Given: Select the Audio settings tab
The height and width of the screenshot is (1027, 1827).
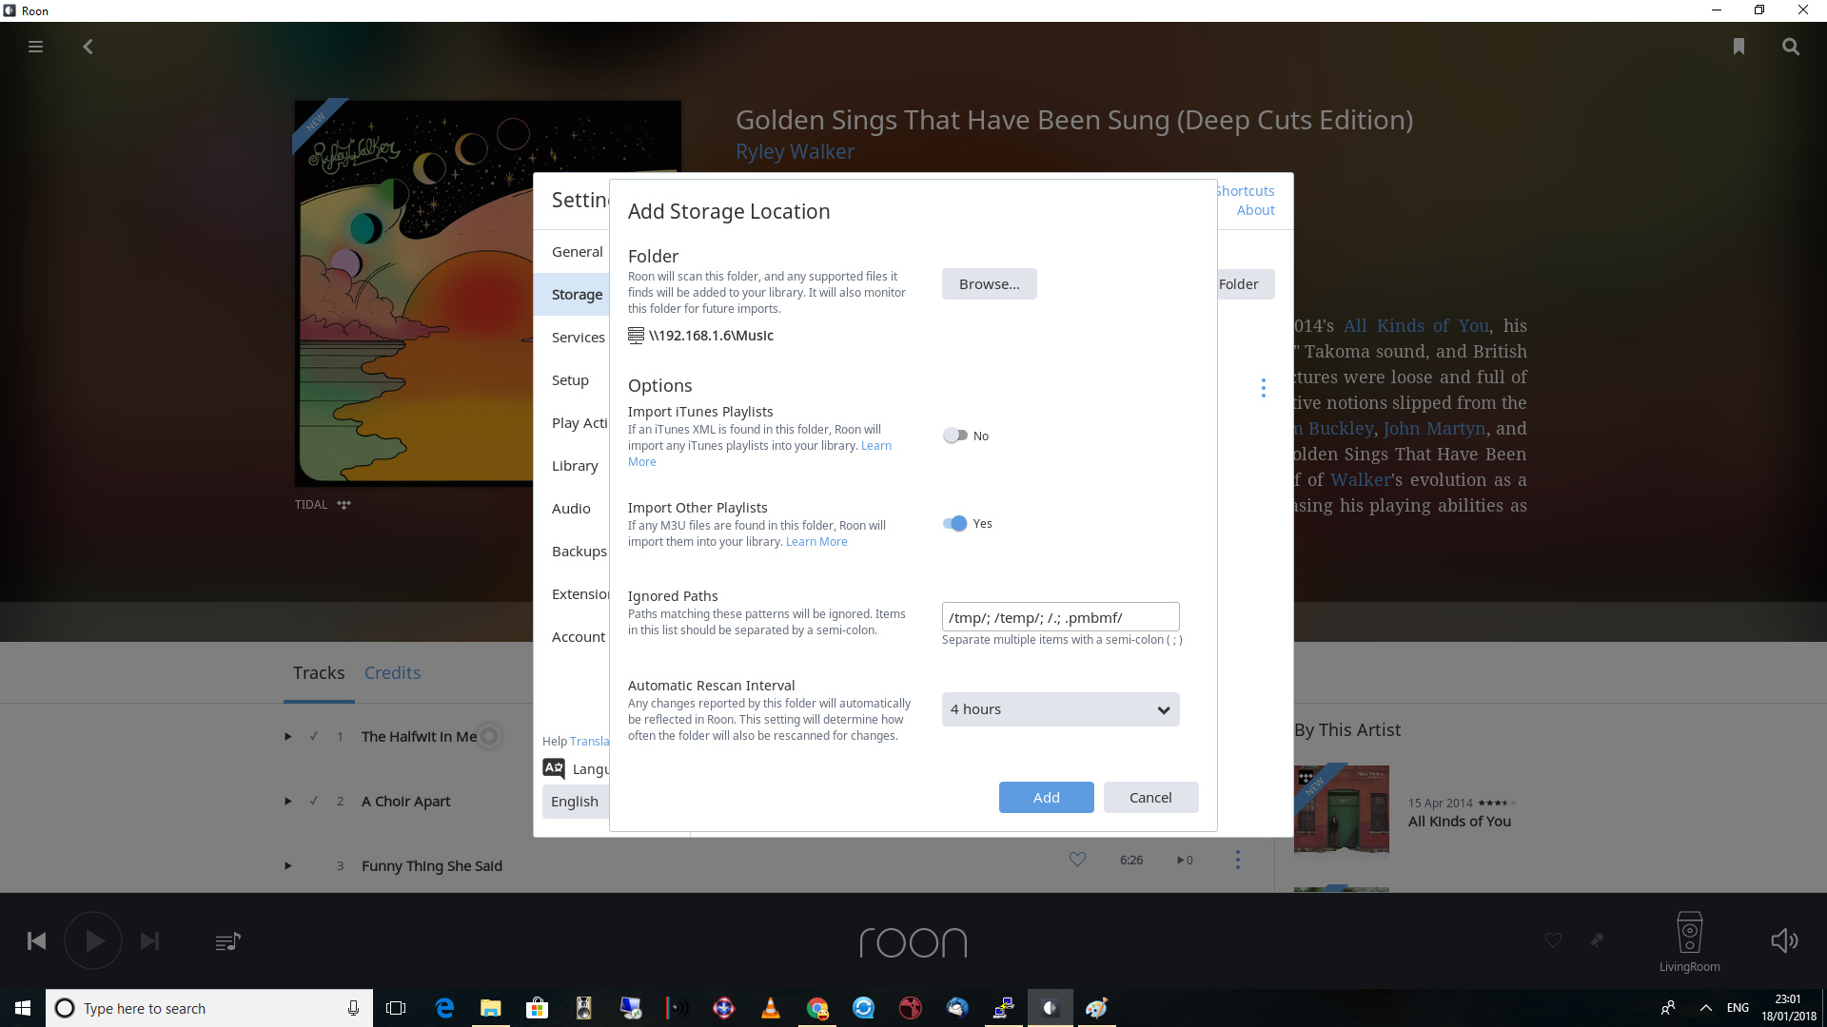Looking at the screenshot, I should 571,509.
